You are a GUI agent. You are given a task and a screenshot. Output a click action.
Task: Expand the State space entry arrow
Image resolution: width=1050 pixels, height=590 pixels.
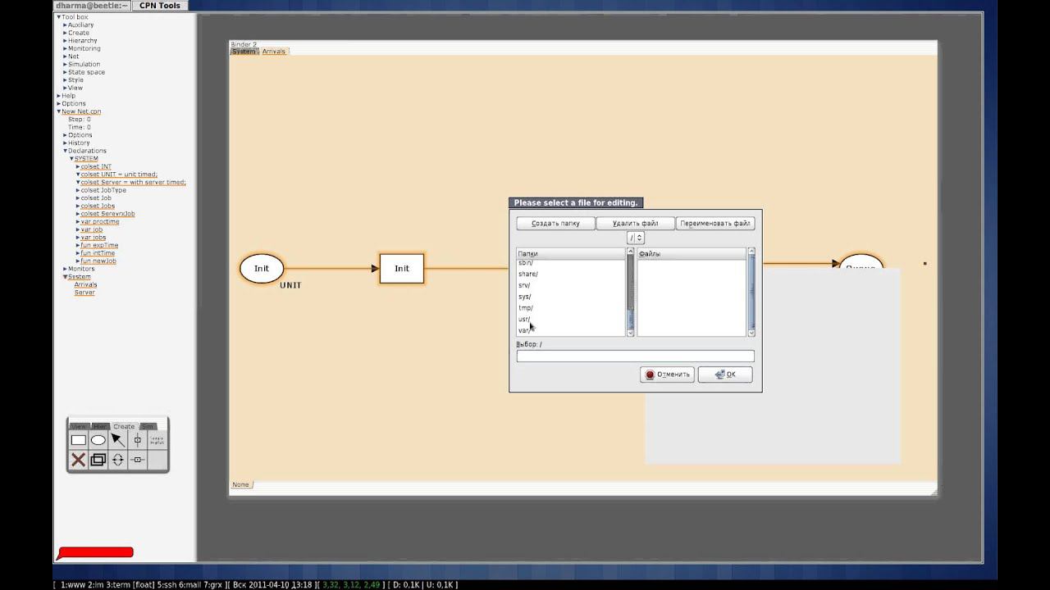(65, 72)
